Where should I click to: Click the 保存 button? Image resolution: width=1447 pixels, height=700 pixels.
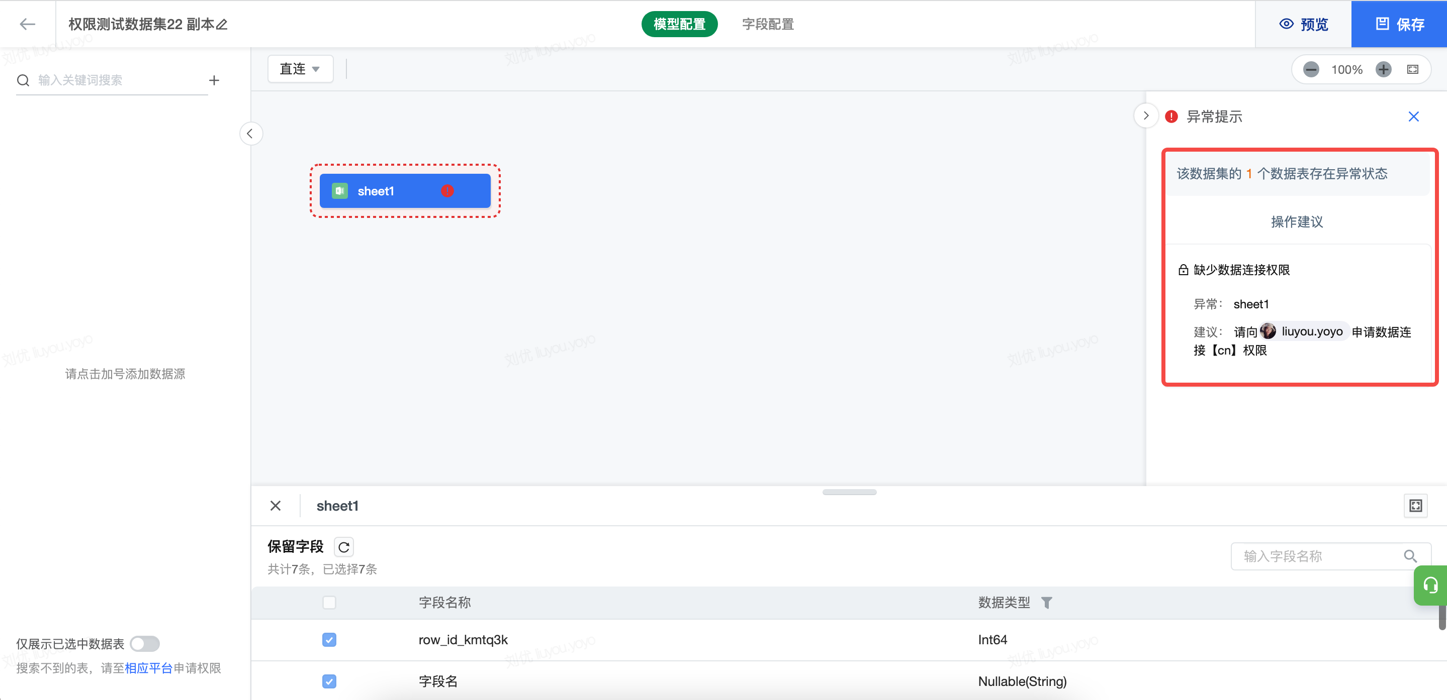point(1399,24)
